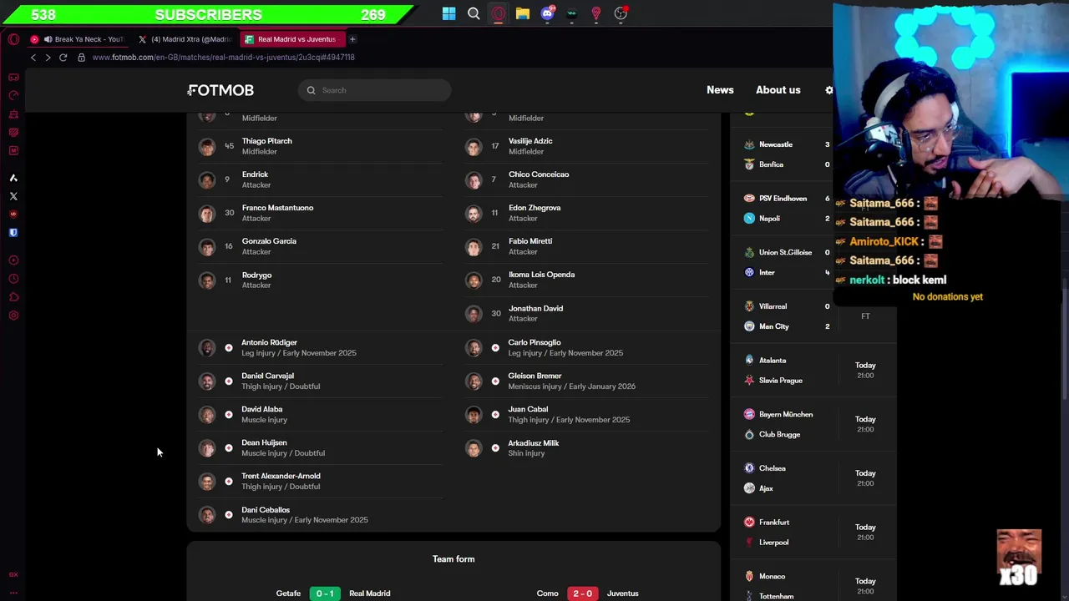Select Carlo Pinsoglio injured player row
Screen dimensions: 1069x601
coord(587,347)
